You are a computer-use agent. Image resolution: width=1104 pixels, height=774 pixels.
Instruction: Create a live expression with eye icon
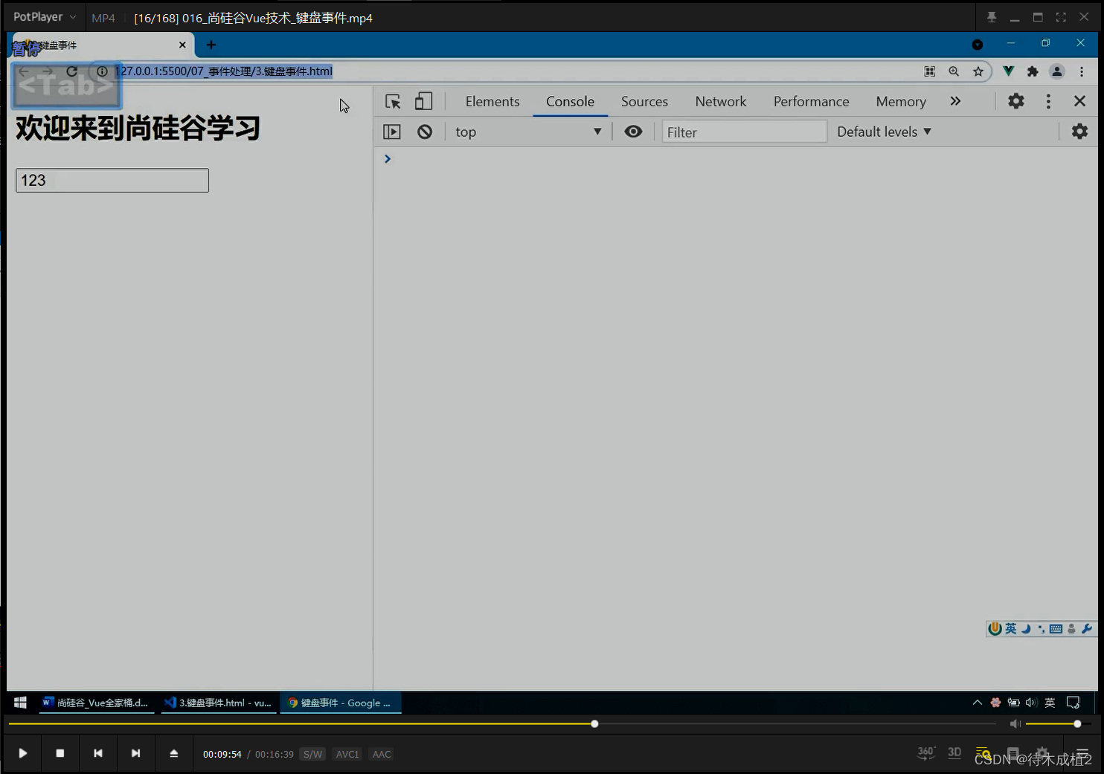[633, 132]
